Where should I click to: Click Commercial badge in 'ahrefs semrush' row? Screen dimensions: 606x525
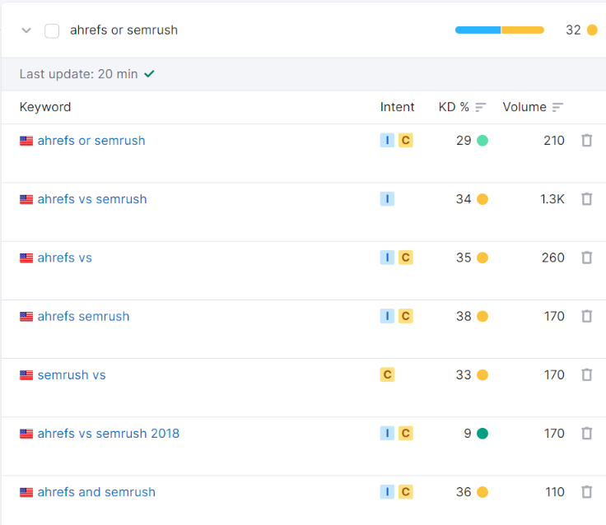point(406,316)
